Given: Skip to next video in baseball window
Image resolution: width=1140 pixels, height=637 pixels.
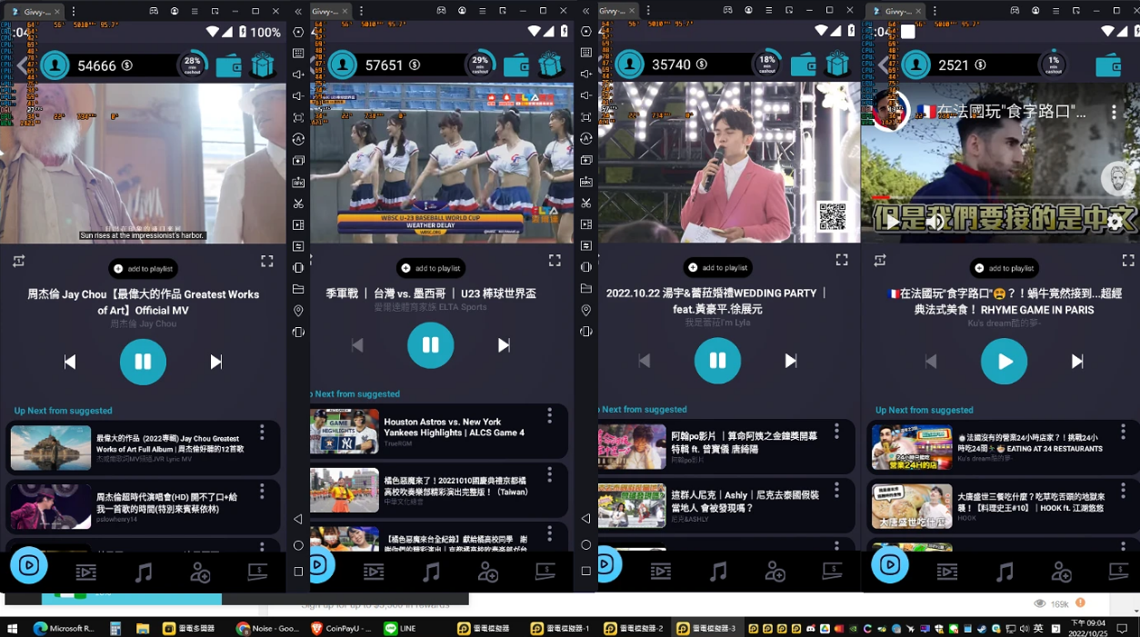Looking at the screenshot, I should [504, 345].
